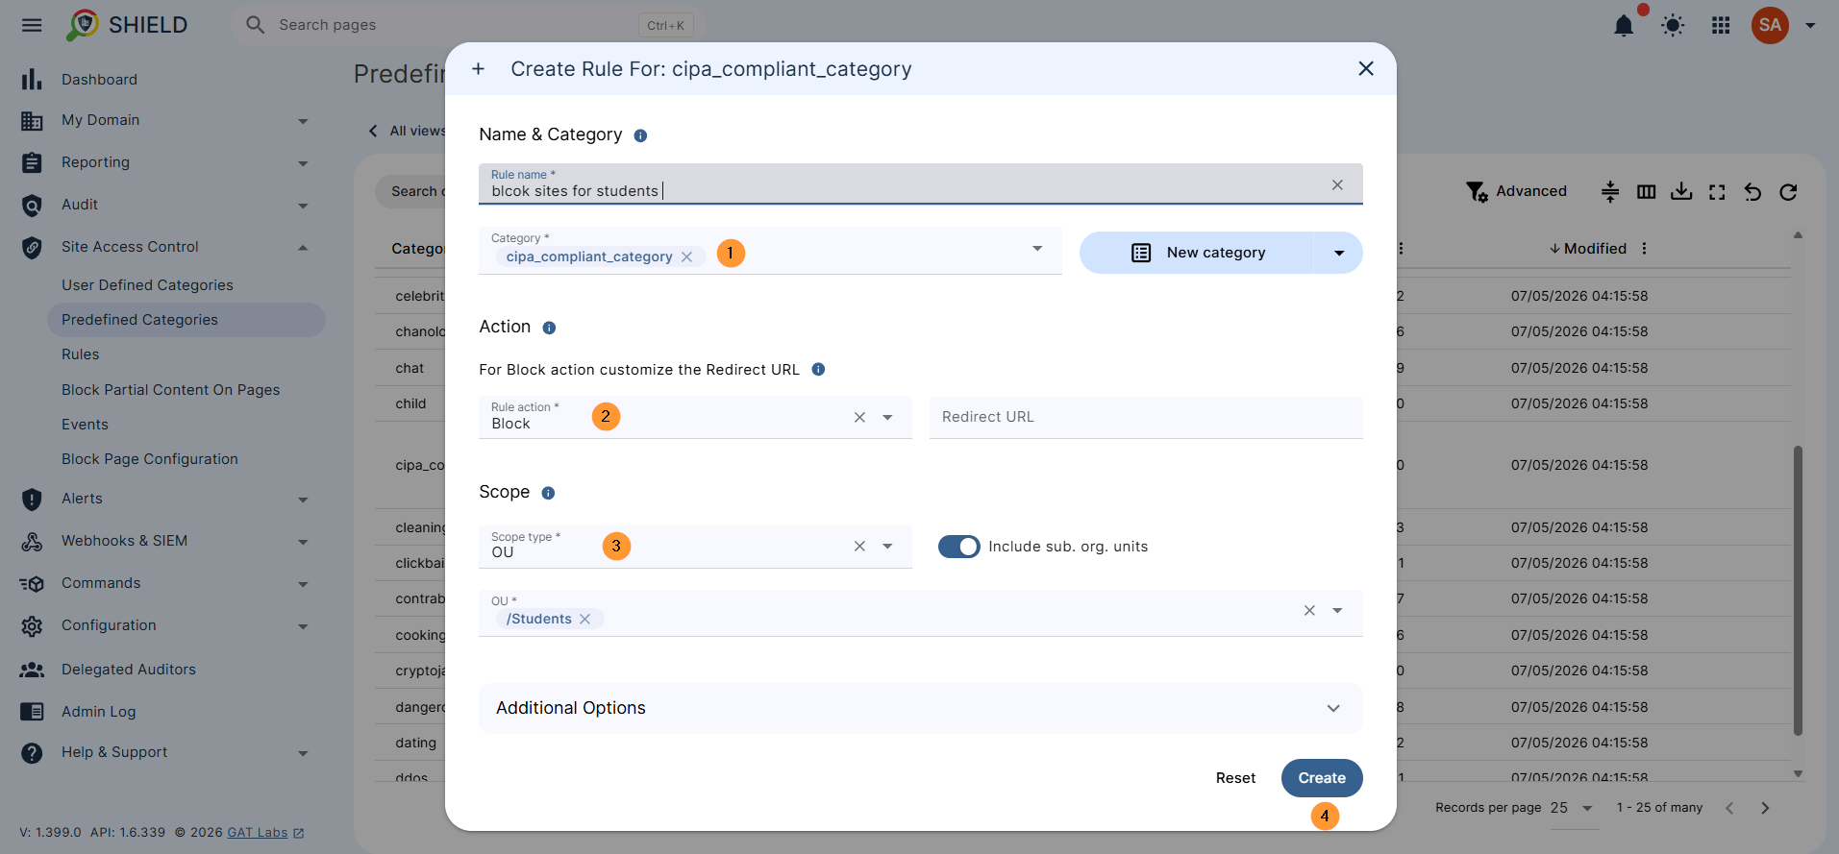Open the hamburger navigation menu
This screenshot has width=1839, height=854.
coord(32,25)
